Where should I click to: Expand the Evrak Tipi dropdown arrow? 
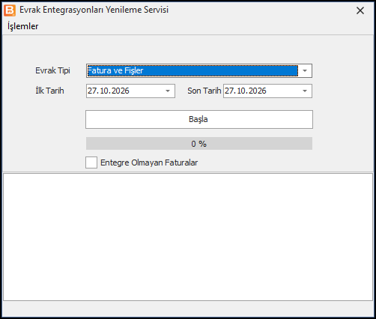tap(305, 70)
